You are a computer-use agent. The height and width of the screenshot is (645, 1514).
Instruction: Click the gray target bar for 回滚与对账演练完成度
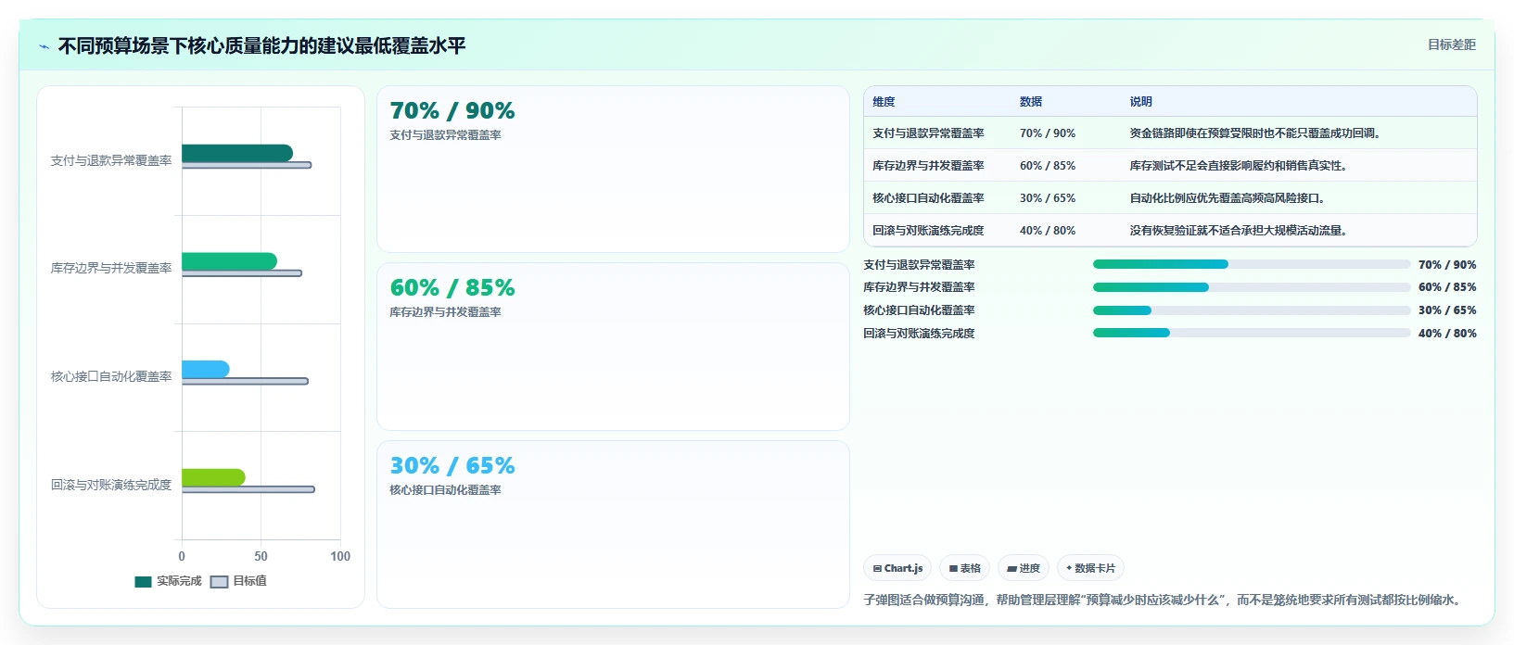(x=248, y=489)
